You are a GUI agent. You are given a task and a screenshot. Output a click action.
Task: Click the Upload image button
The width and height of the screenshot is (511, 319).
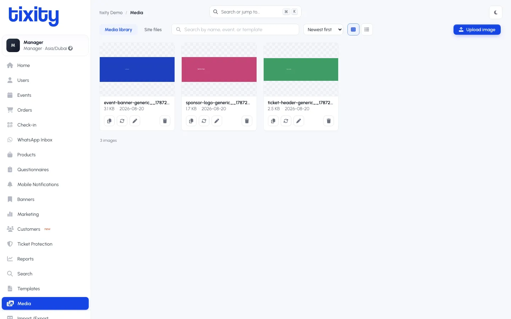[477, 29]
